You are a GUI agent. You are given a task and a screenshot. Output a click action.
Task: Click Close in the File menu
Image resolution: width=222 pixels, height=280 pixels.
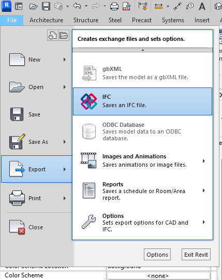pos(37,227)
